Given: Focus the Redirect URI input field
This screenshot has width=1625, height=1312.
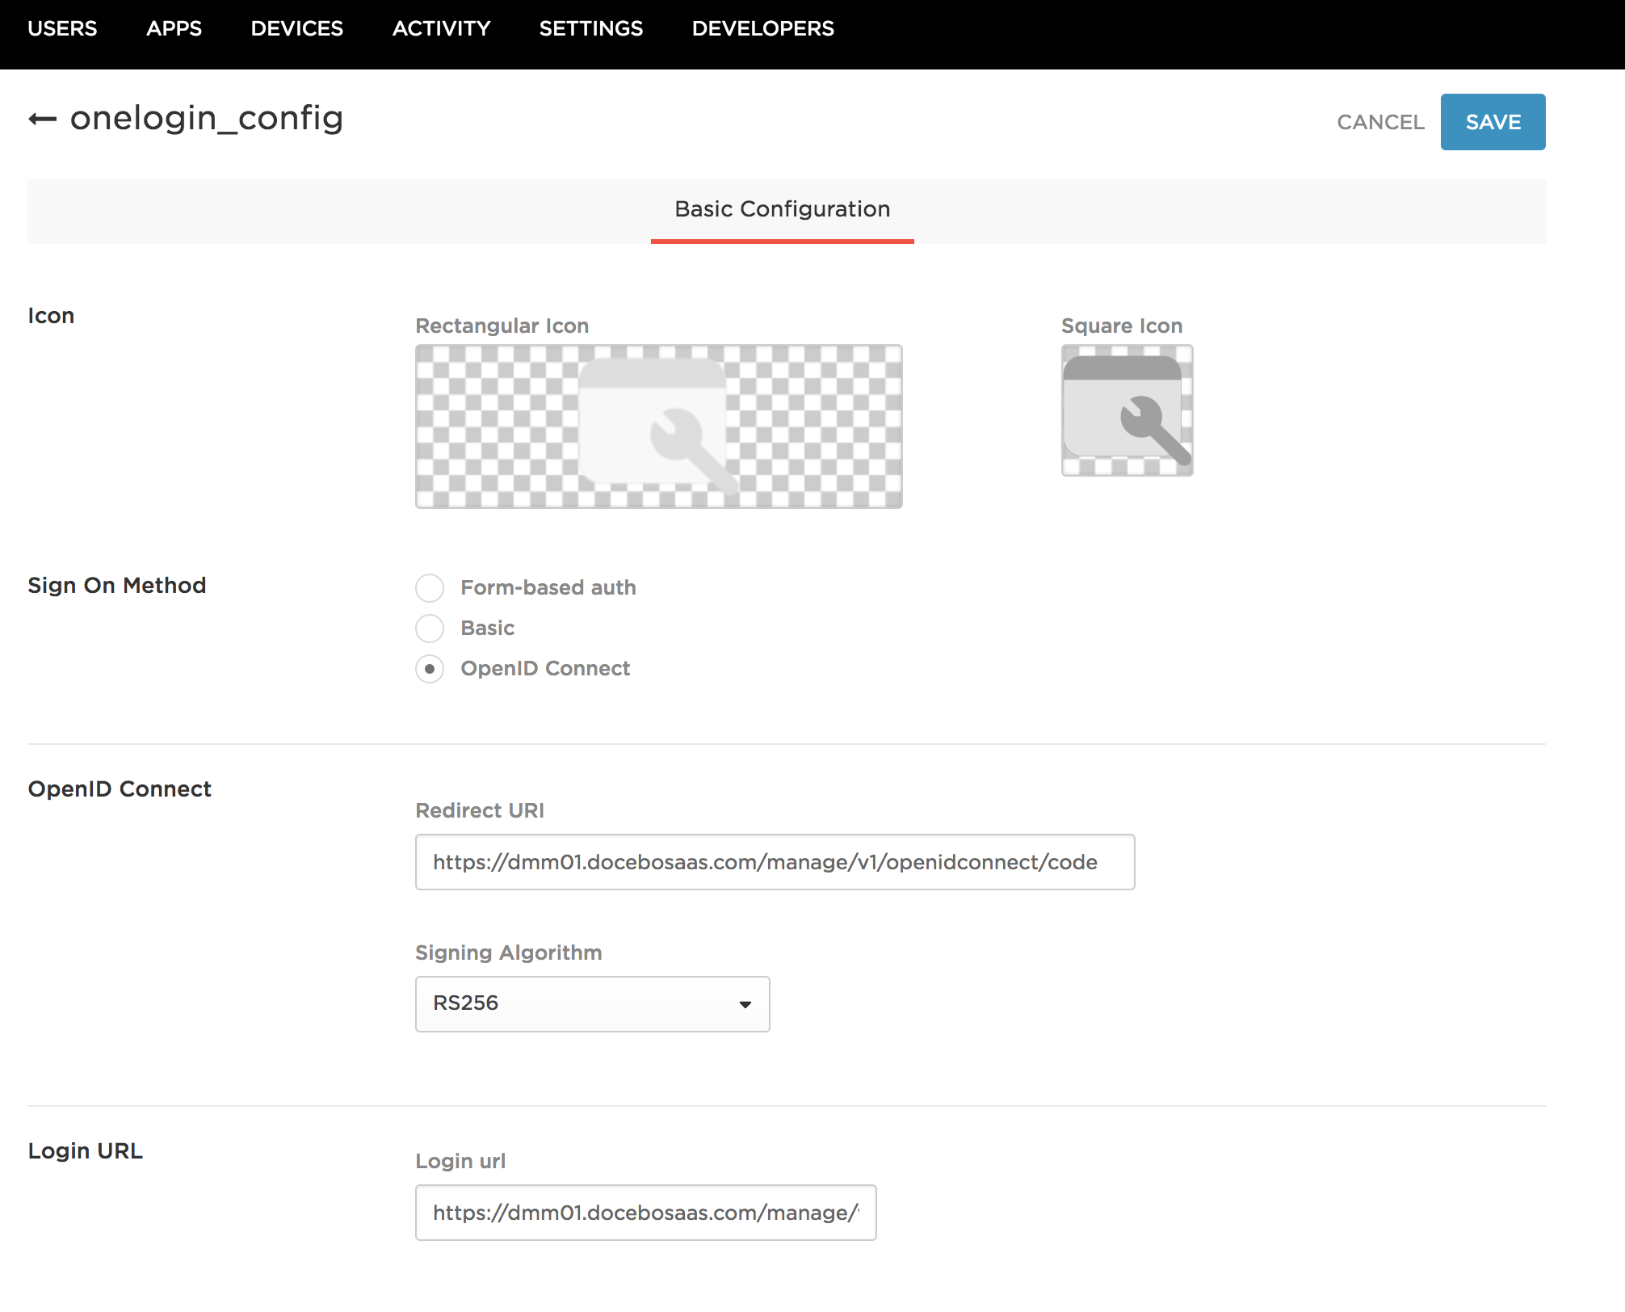Looking at the screenshot, I should (775, 862).
